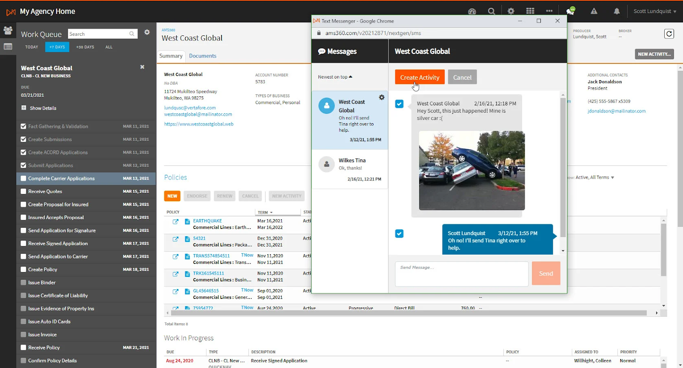The image size is (683, 368).
Task: Select the +30 DAYS queue filter
Action: tap(85, 47)
